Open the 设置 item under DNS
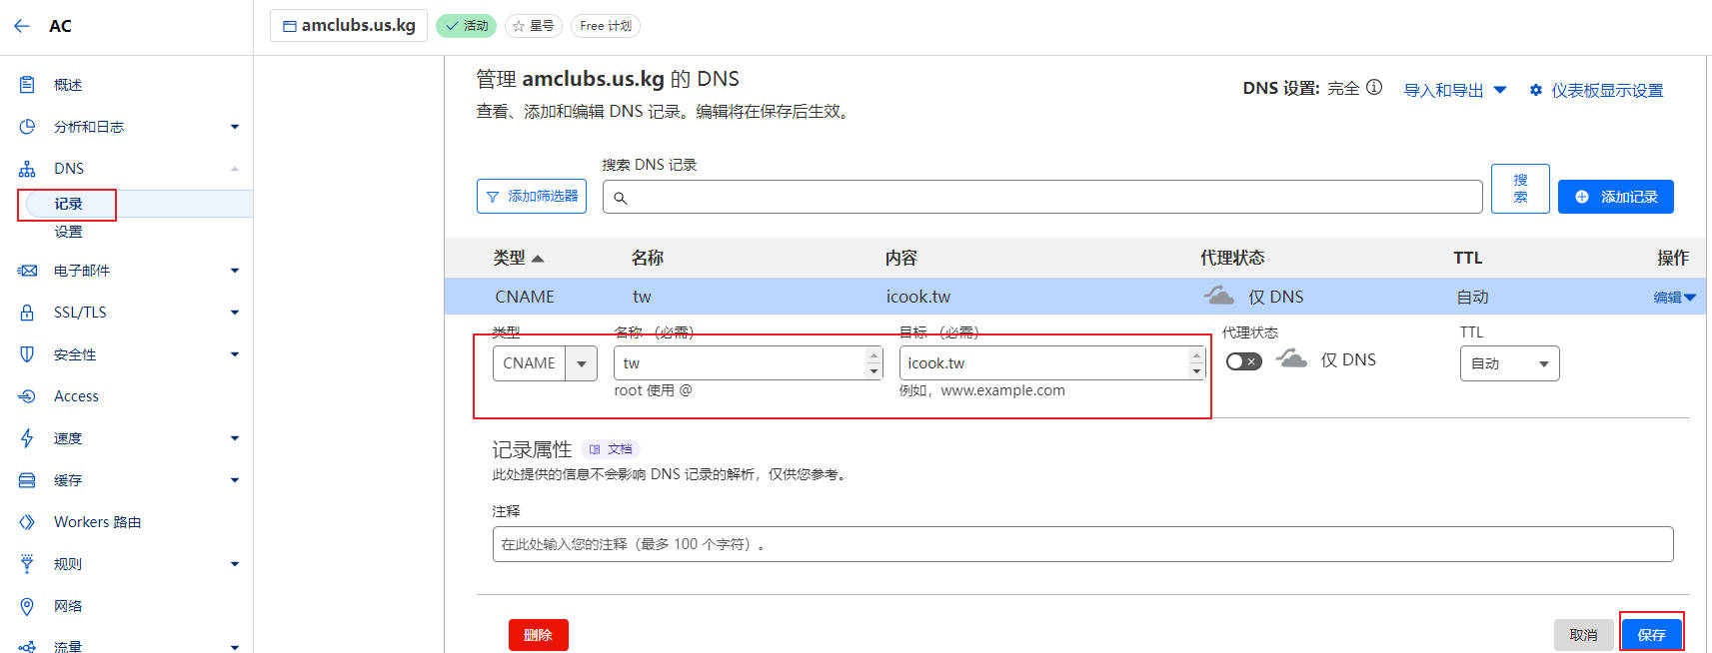Image resolution: width=1712 pixels, height=653 pixels. (68, 232)
